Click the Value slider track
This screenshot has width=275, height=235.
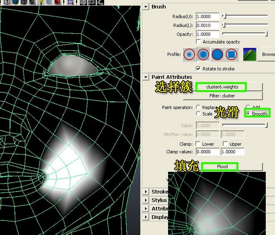pos(245,125)
